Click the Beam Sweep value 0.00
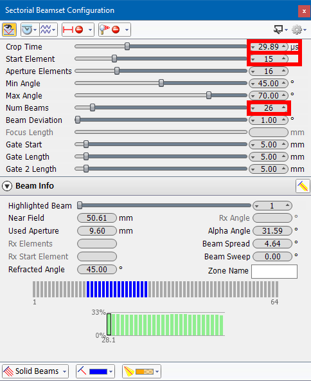 [x=272, y=257]
